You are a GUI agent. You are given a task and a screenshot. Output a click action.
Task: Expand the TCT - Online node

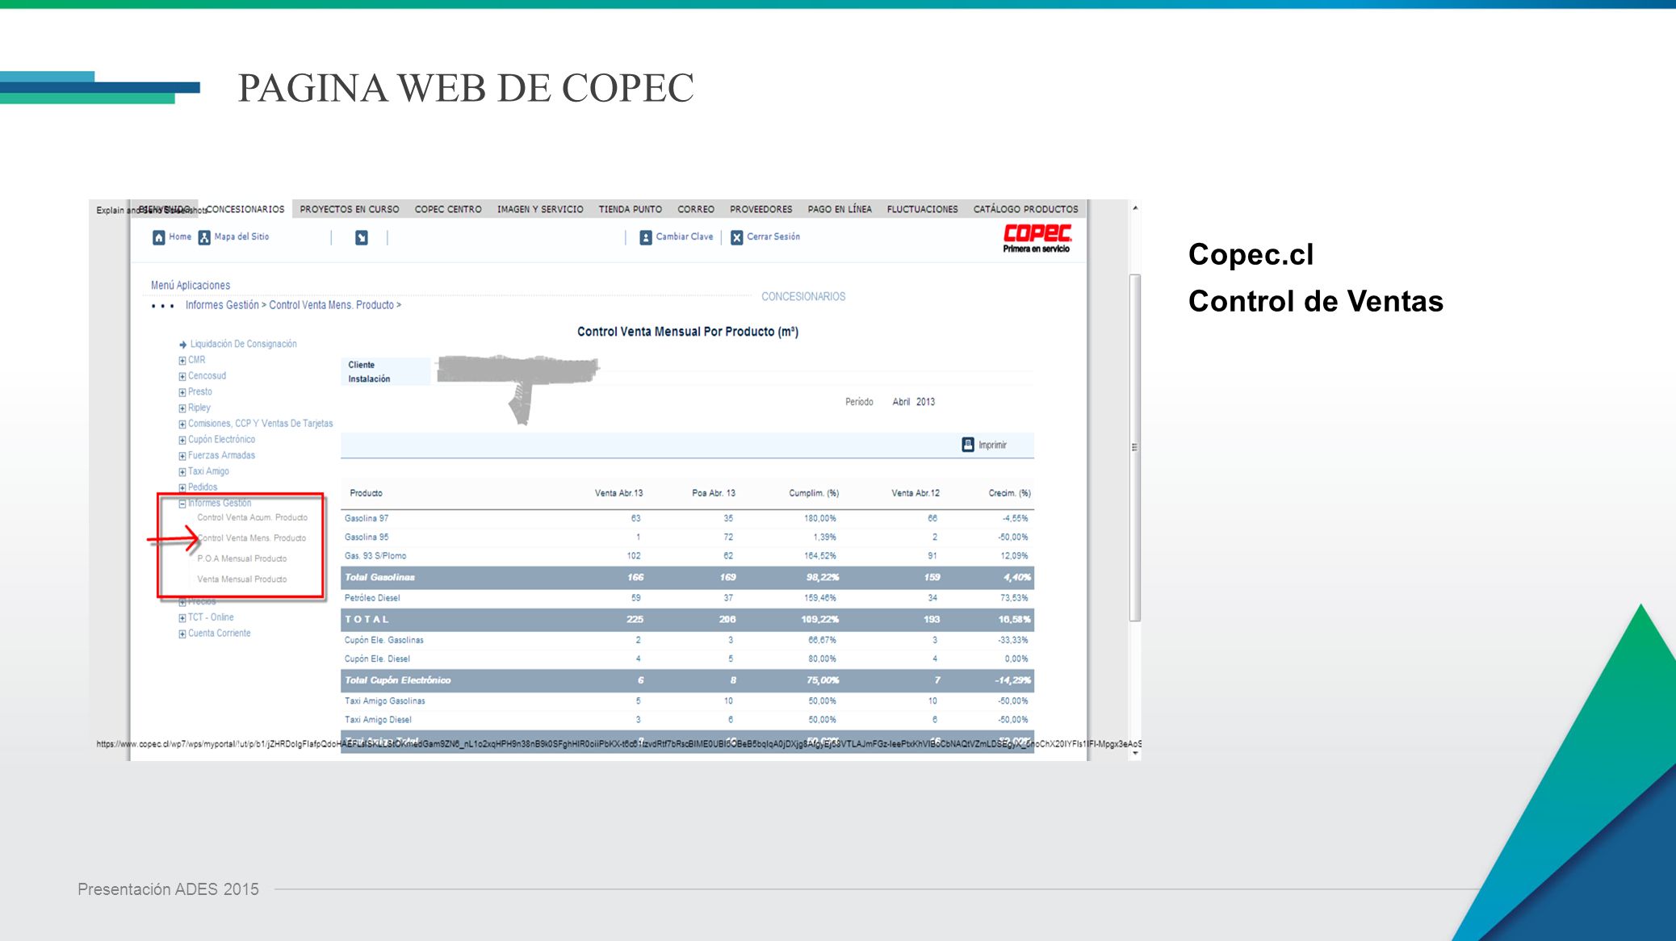[182, 618]
